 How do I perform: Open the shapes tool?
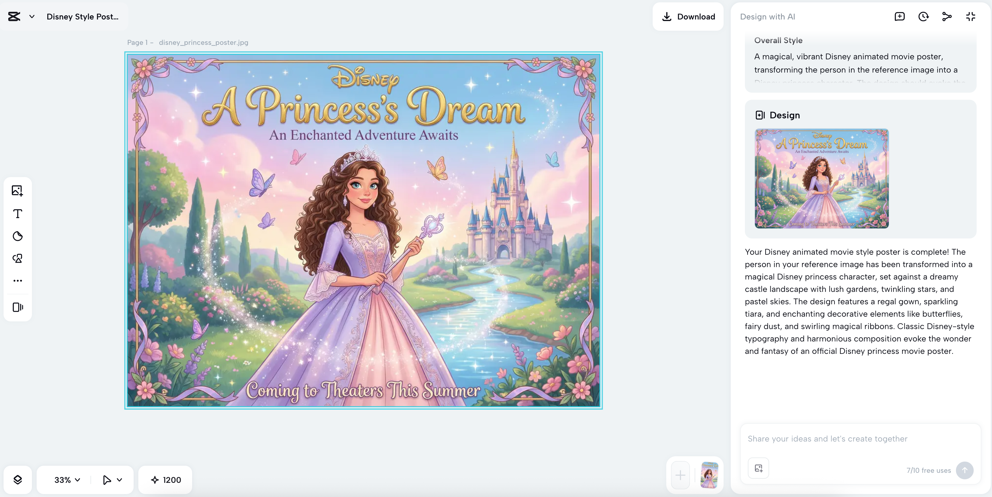click(x=17, y=258)
